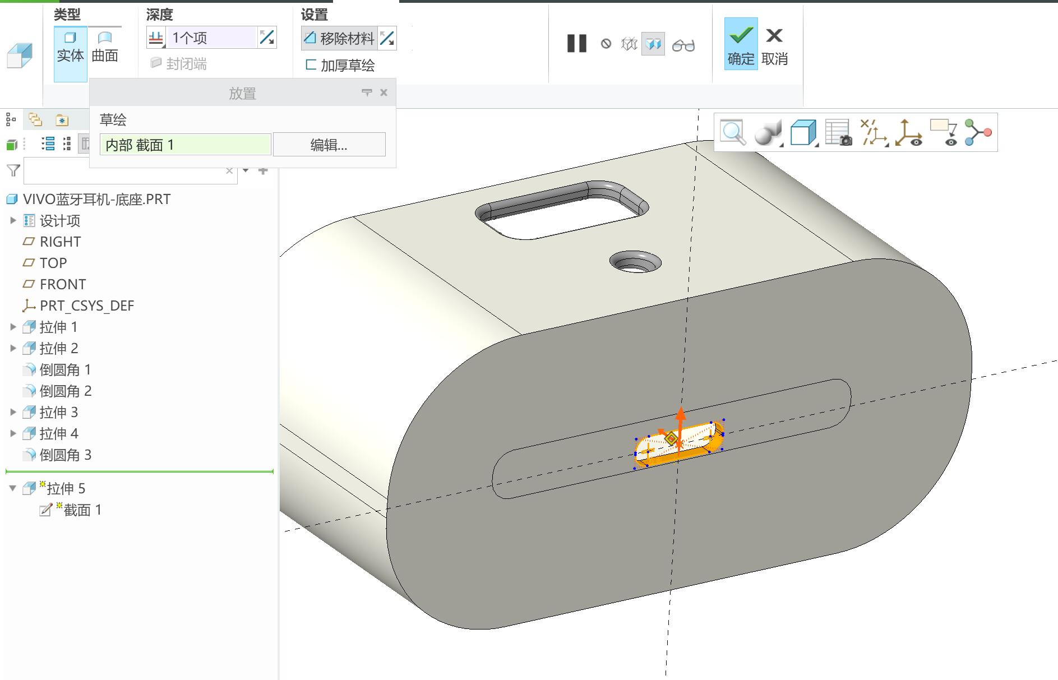This screenshot has height=680, width=1058.
Task: Confirm with the 确定 button
Action: point(741,44)
